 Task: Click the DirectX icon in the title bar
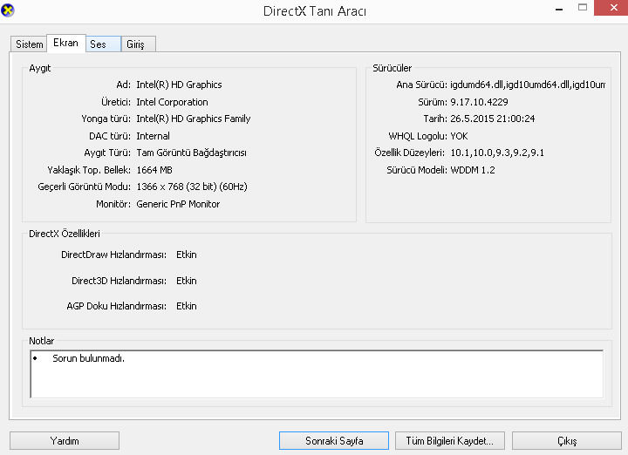click(9, 10)
